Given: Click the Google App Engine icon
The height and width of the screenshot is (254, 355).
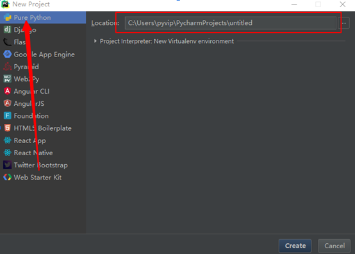Looking at the screenshot, I should point(7,54).
